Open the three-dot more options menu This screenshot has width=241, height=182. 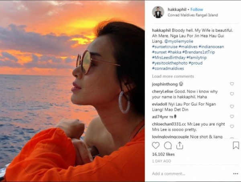[235, 174]
